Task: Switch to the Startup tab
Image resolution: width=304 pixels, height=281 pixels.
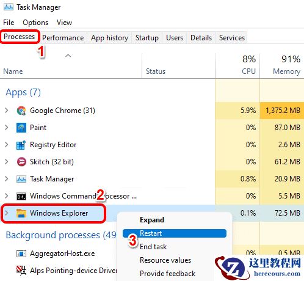Action: click(147, 38)
